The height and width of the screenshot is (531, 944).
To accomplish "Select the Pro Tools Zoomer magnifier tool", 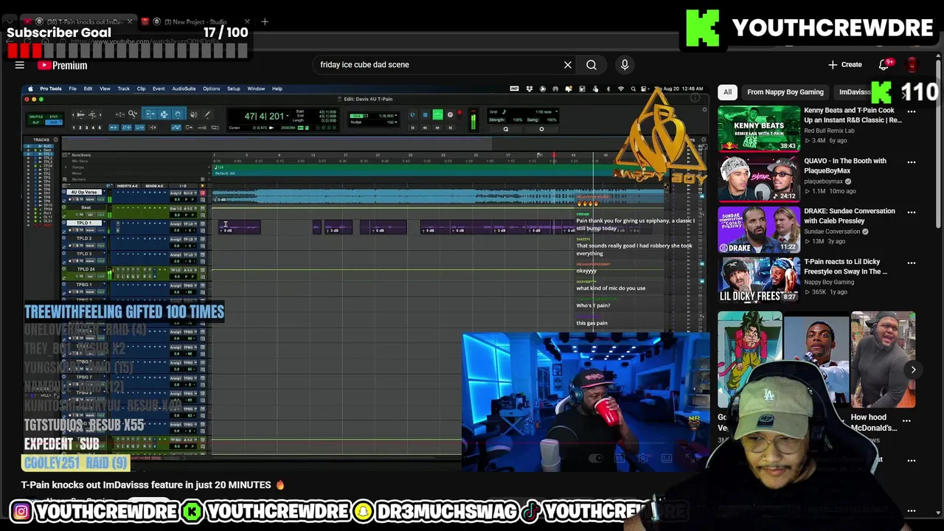I will pos(132,114).
